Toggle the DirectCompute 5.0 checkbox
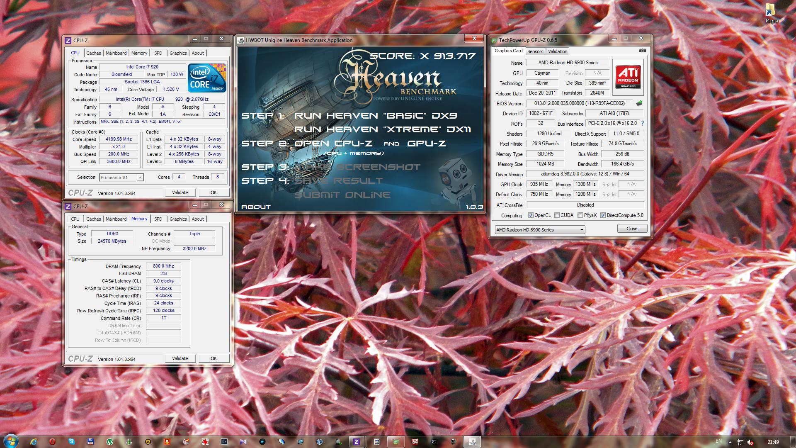 click(603, 215)
